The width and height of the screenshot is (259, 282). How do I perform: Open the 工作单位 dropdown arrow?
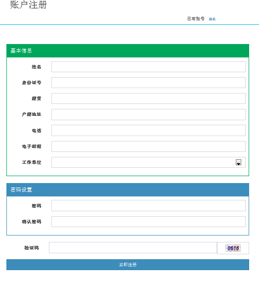coord(238,162)
